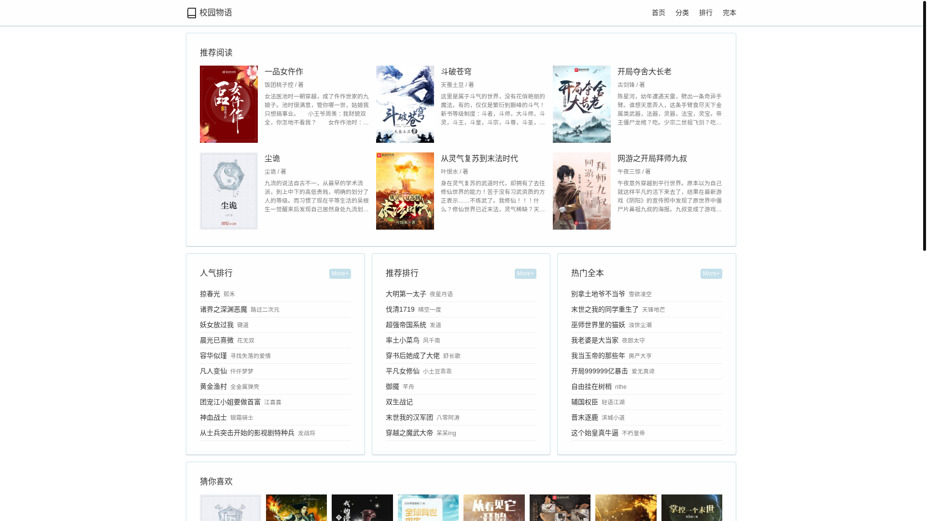Open 这个始皇真牛逼 list entry
927x521 pixels.
pyautogui.click(x=595, y=433)
